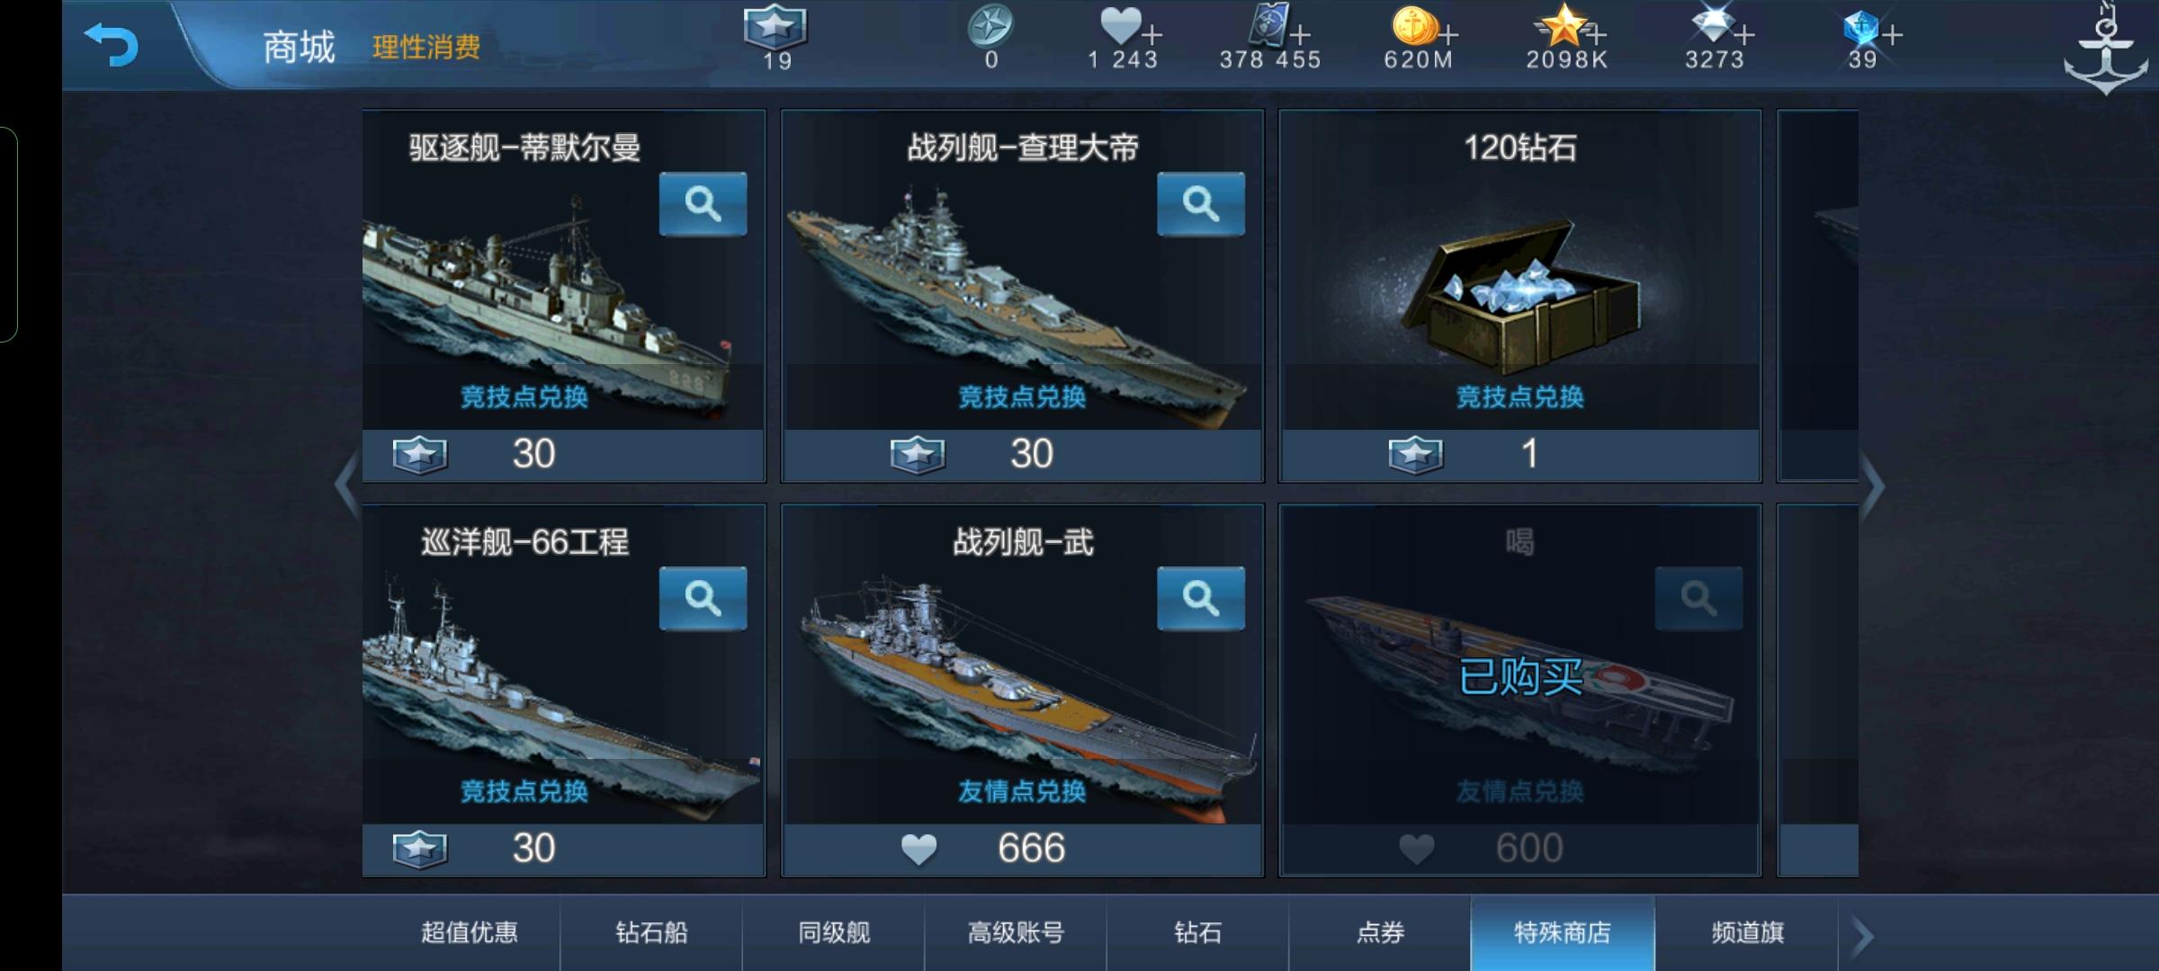Preview the 战列舰-查理大帝 with magnifier icon
This screenshot has width=2159, height=971.
[x=1201, y=204]
